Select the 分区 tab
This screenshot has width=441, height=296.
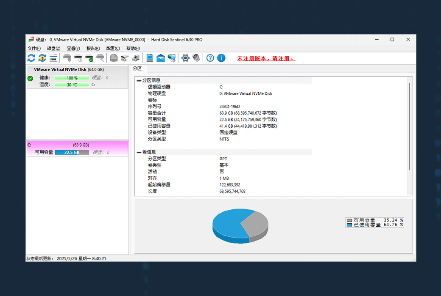tap(137, 69)
